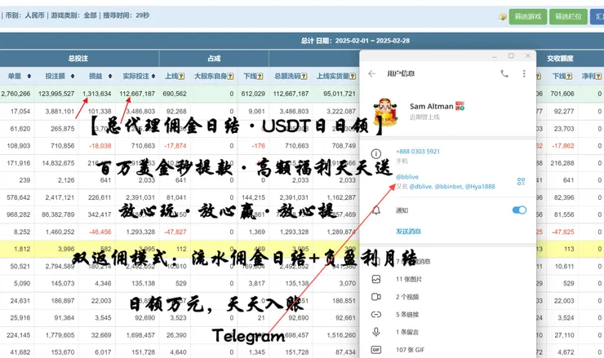Maximize the Telegram user info window

coord(511,55)
